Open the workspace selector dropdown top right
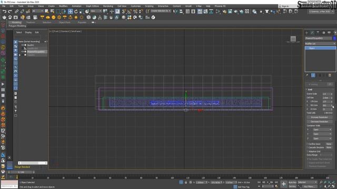Screen dimensions: 337x189 pos(322,12)
